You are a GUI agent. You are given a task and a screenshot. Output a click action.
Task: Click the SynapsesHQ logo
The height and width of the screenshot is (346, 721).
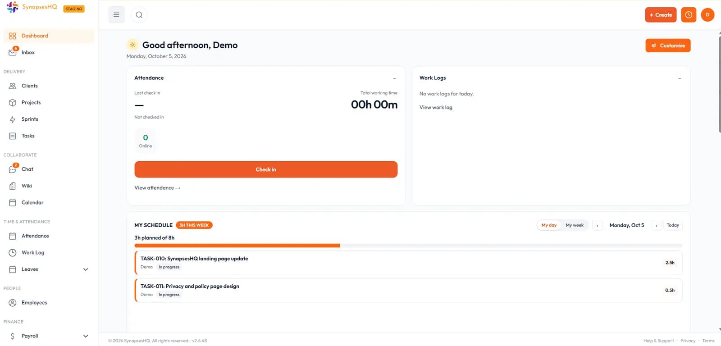pos(32,7)
